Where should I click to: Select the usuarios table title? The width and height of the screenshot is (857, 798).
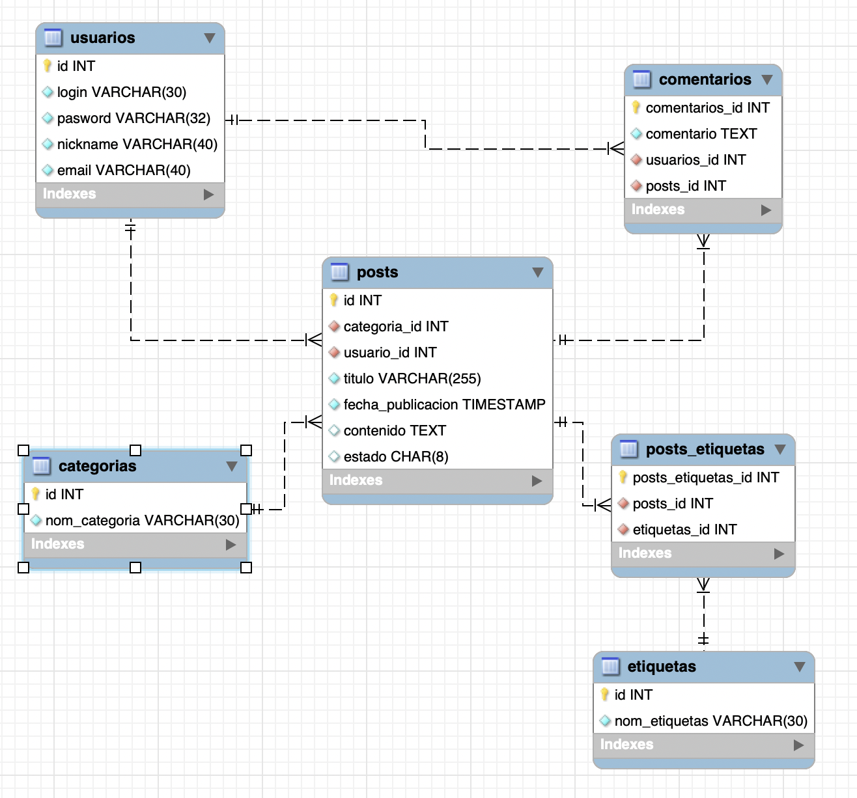click(103, 38)
